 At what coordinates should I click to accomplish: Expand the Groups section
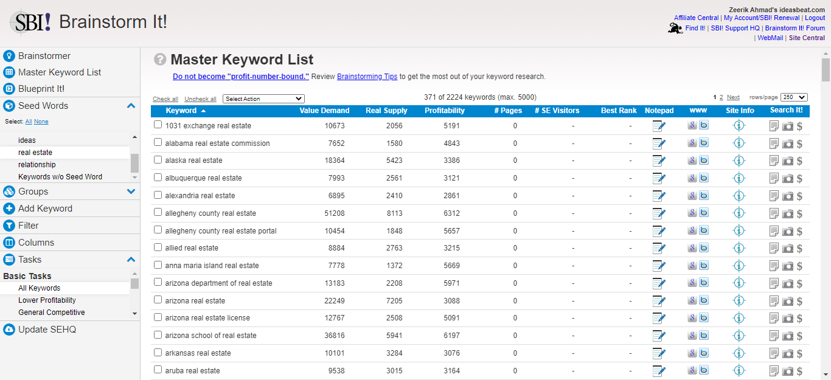[131, 192]
